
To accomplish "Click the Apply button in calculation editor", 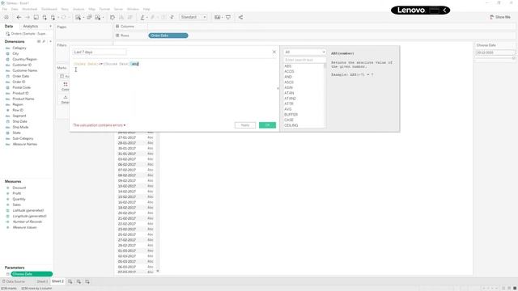I will (245, 125).
